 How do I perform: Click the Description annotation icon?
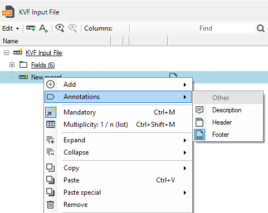tap(199, 110)
